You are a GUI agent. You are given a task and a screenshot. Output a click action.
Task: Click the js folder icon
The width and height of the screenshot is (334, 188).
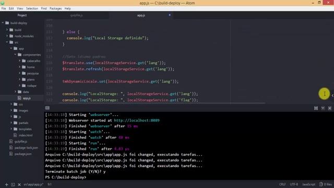(x=16, y=116)
